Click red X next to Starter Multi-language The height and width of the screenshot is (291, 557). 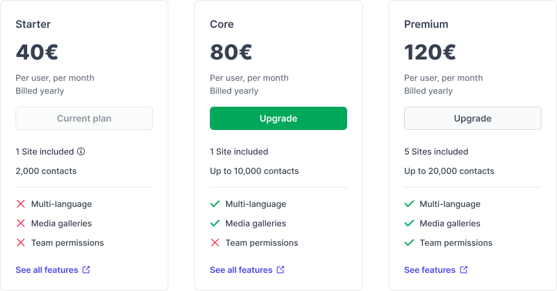[x=21, y=204]
